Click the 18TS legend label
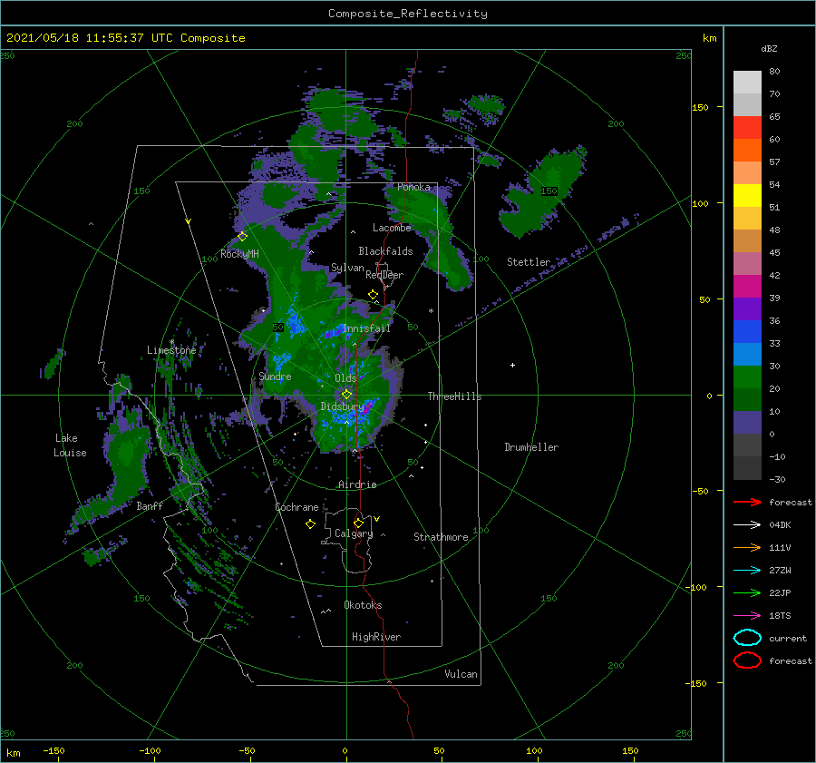Screen dimensions: 816x763 [x=780, y=615]
